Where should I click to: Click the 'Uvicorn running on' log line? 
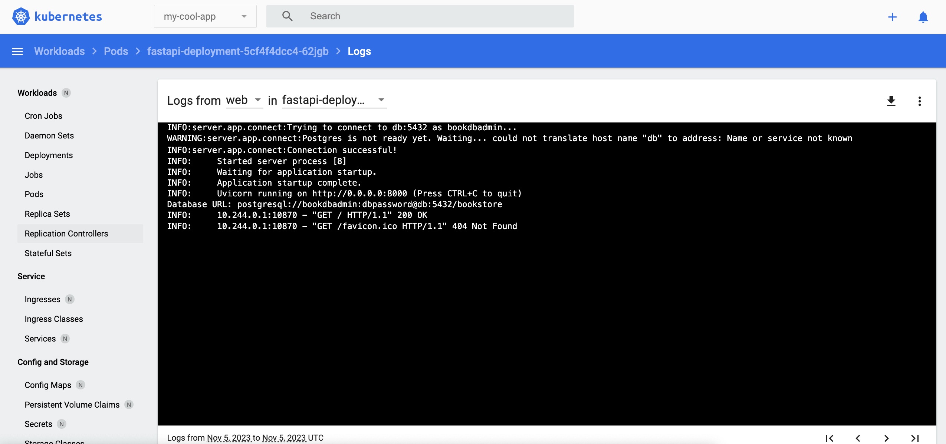[344, 193]
